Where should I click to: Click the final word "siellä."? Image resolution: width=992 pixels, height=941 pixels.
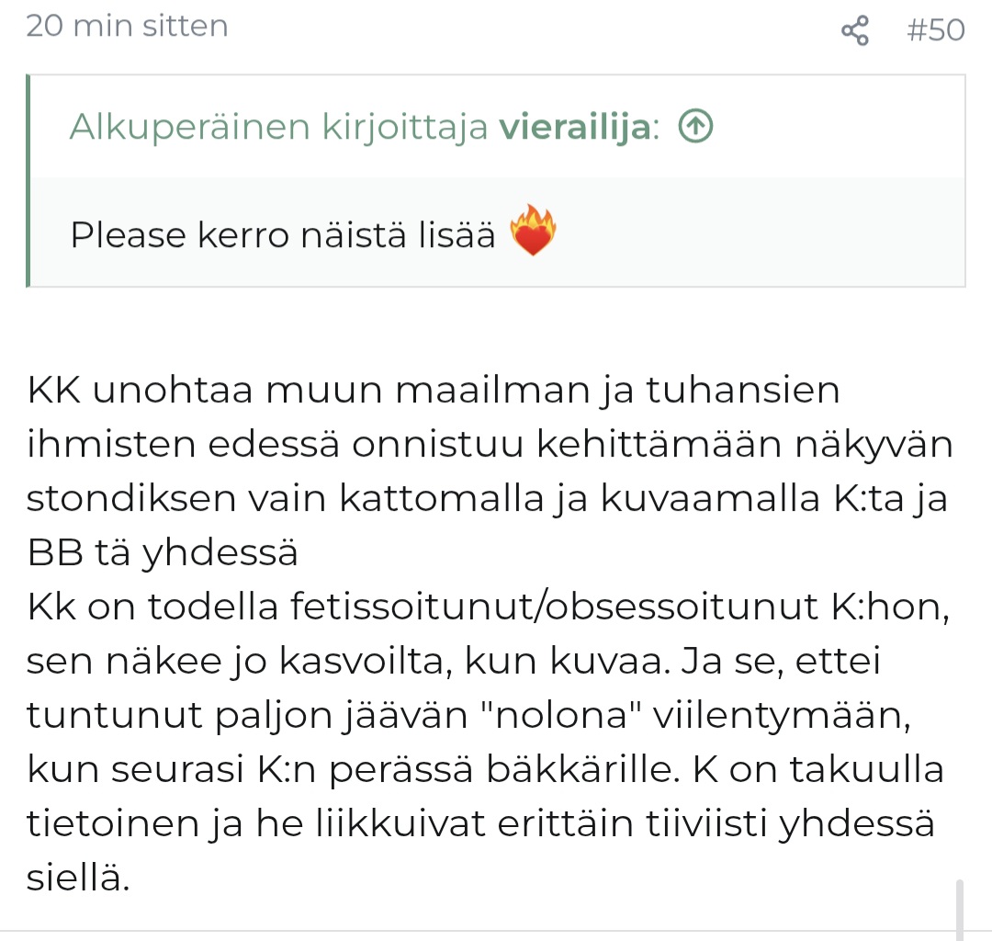(78, 879)
